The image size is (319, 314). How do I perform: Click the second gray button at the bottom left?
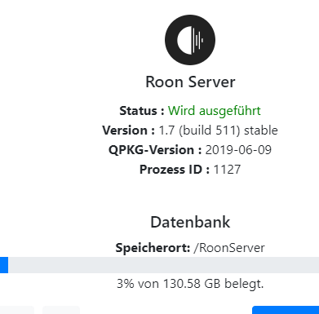point(61,310)
